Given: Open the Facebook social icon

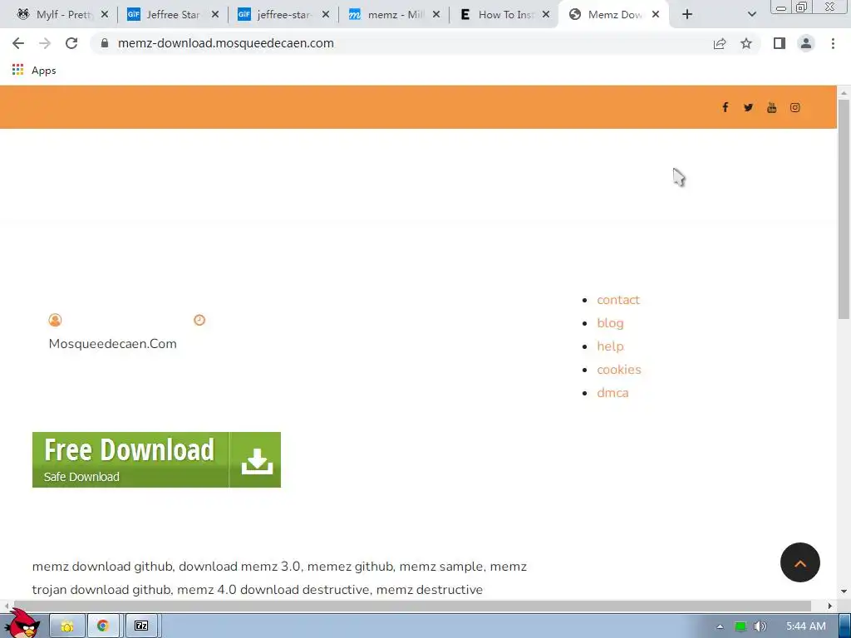Looking at the screenshot, I should click(725, 107).
